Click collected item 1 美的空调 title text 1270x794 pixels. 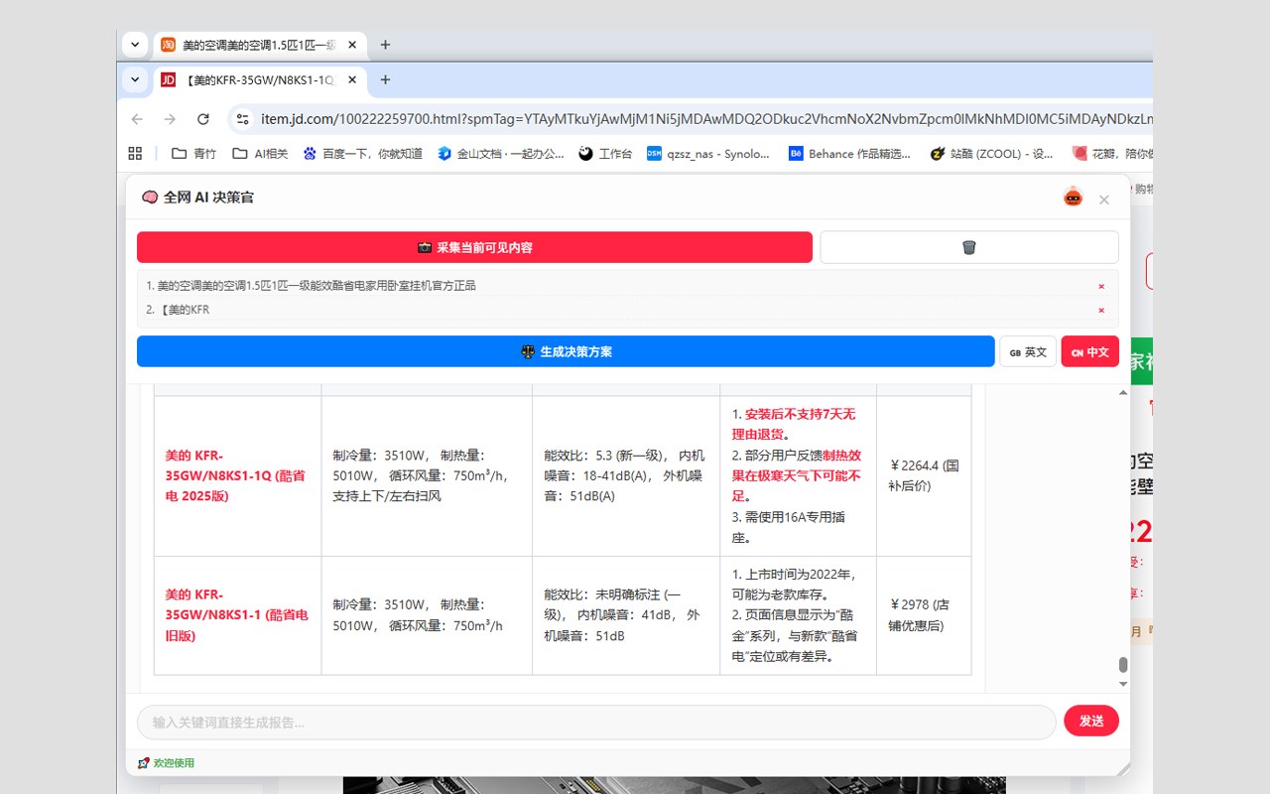pyautogui.click(x=317, y=286)
